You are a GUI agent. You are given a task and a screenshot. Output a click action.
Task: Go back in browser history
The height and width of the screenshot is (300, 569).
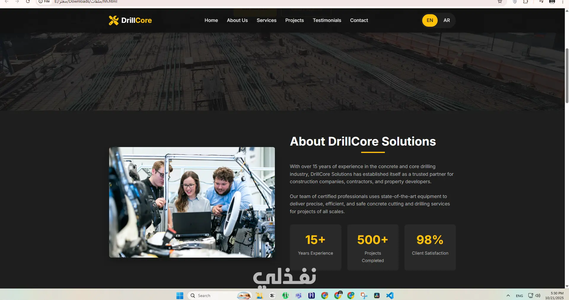coord(7,1)
